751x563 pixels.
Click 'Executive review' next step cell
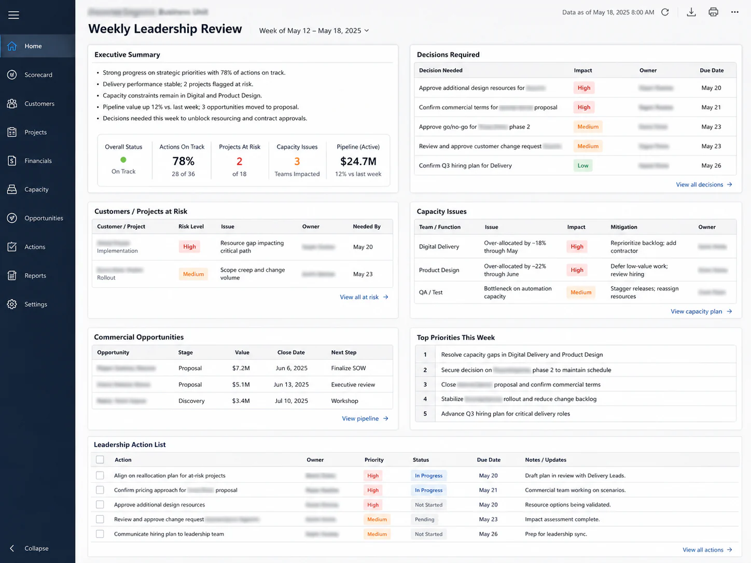(x=353, y=385)
